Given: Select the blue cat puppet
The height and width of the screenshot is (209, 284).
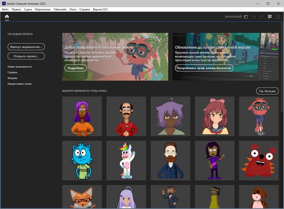Looking at the screenshot, I should (82, 160).
